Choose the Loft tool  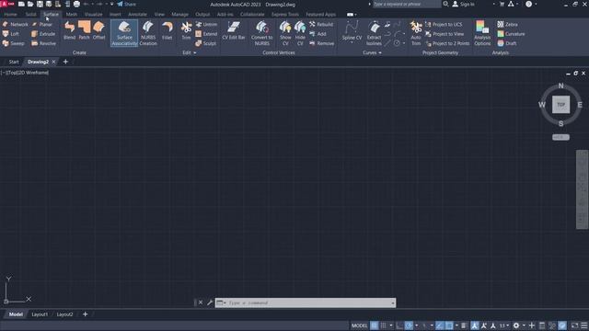pos(10,34)
